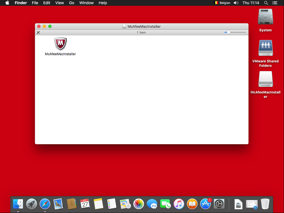This screenshot has width=284, height=213.
Task: Launch Safari from the Dock
Action: (45, 203)
